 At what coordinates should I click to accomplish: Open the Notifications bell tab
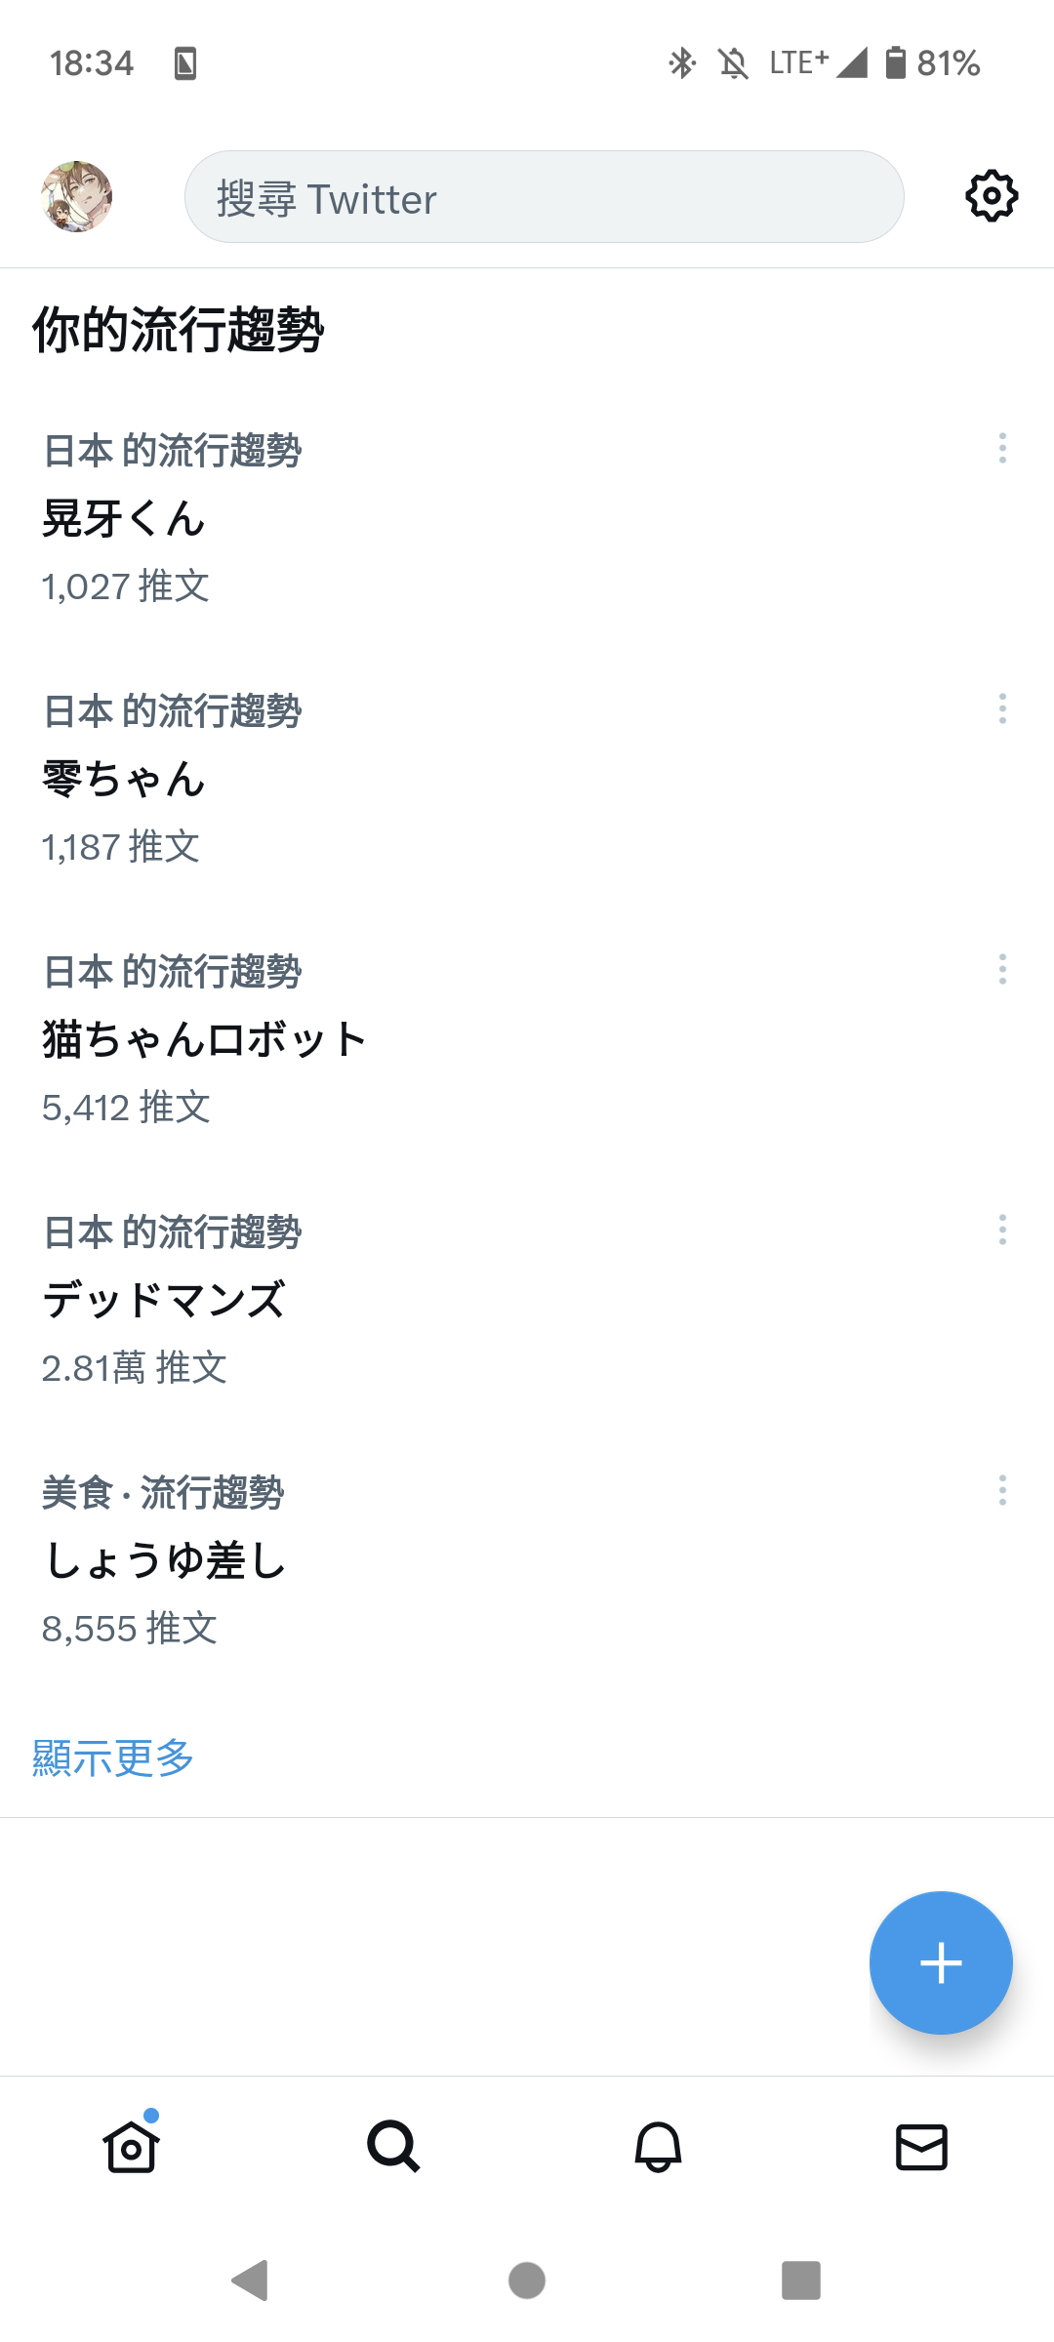659,2147
